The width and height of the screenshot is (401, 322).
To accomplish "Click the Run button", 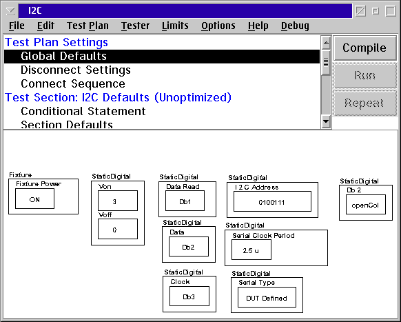I will click(364, 76).
